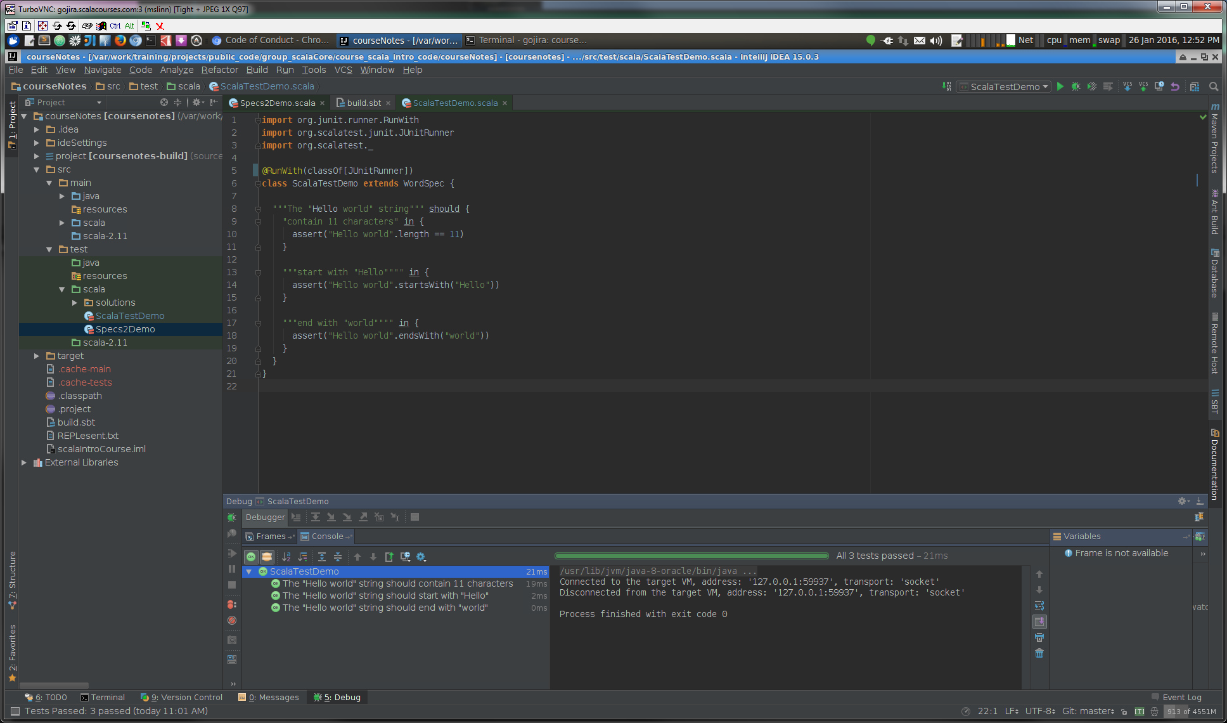Close the ScalaTestDemo.scala editor tab
This screenshot has width=1227, height=723.
(504, 103)
